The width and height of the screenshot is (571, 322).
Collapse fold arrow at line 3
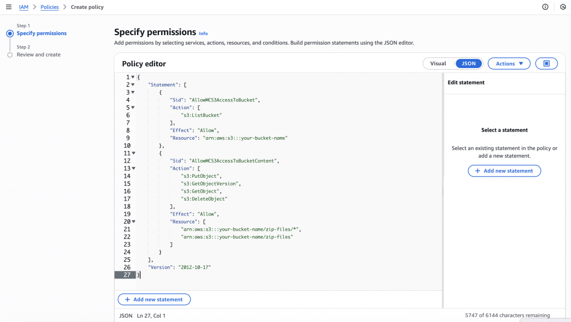[x=133, y=92]
